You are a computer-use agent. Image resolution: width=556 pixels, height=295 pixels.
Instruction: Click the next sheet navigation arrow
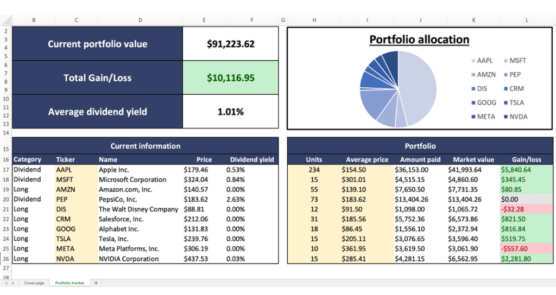[x=13, y=283]
